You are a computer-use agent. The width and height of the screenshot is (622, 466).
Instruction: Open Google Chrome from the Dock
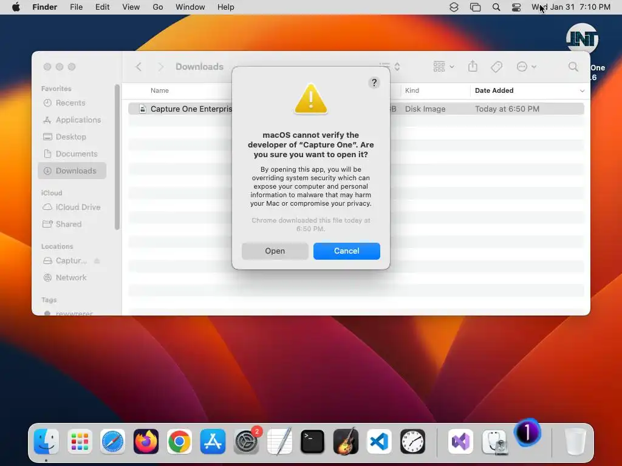coord(179,441)
